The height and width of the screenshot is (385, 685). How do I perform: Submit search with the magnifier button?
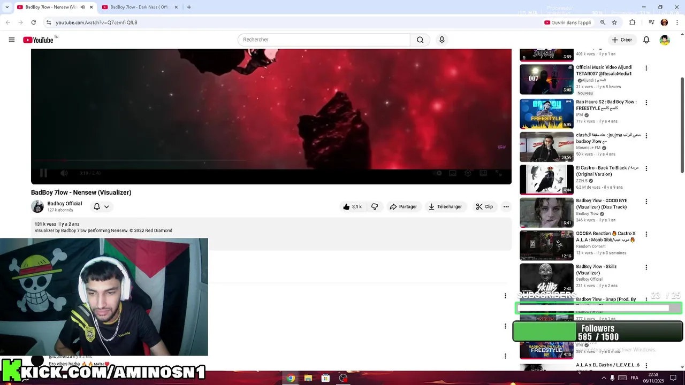(x=420, y=40)
